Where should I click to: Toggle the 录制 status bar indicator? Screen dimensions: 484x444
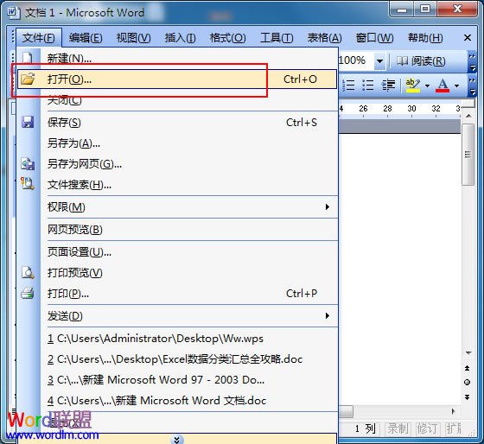pyautogui.click(x=398, y=428)
